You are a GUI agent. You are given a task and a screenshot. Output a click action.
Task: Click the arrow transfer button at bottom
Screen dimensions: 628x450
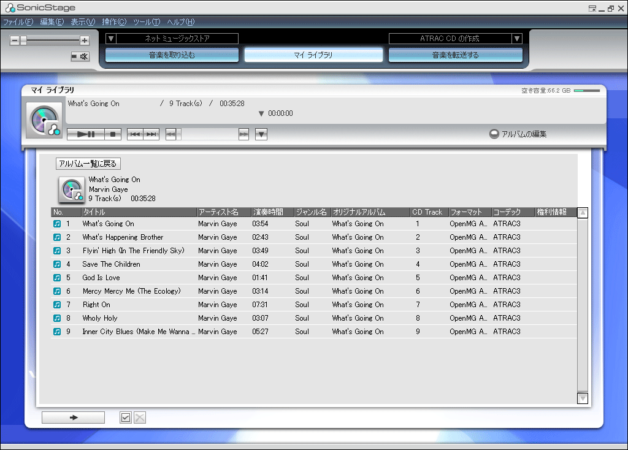click(74, 418)
